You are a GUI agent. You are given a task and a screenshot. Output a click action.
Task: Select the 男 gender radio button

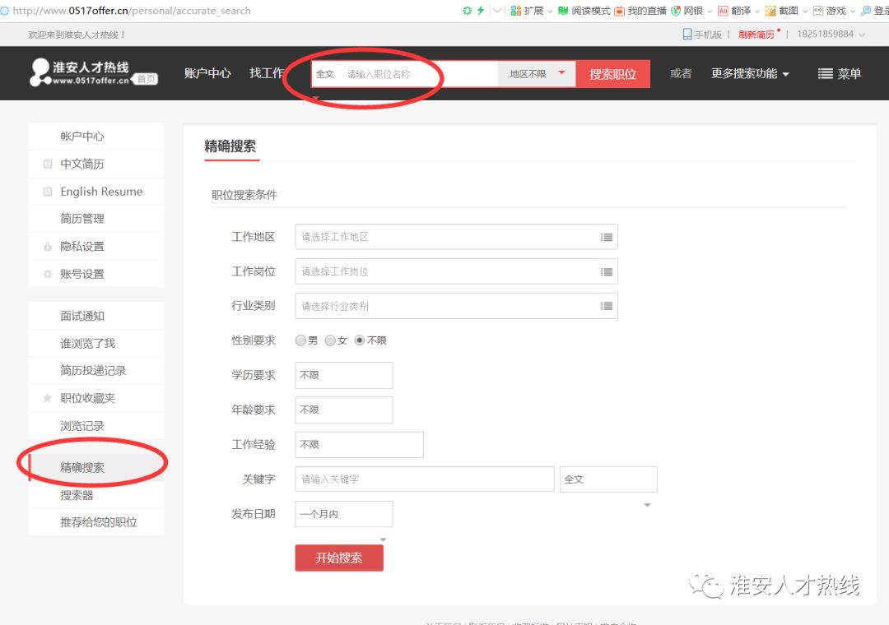point(300,340)
